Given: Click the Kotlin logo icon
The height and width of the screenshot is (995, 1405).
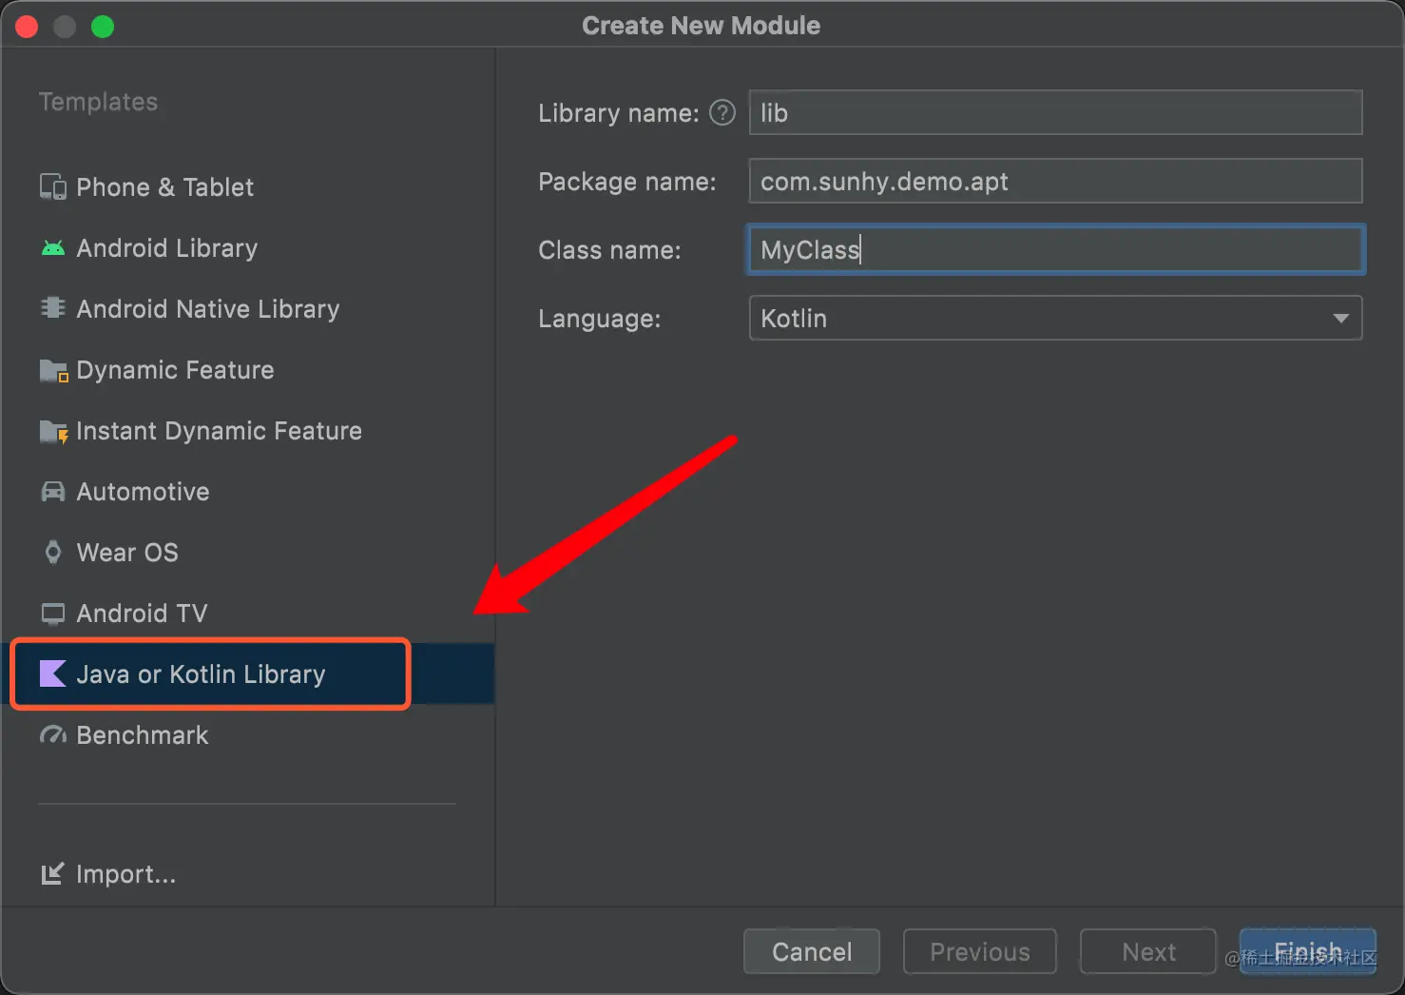Looking at the screenshot, I should point(53,674).
